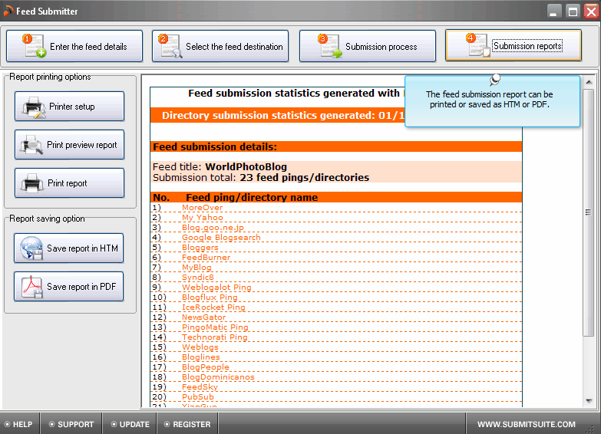This screenshot has height=434, width=601.
Task: Open Printer setup
Action: point(69,106)
